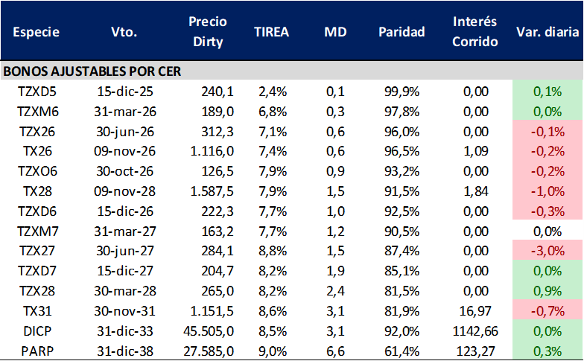Click the Especie column header

(x=36, y=32)
